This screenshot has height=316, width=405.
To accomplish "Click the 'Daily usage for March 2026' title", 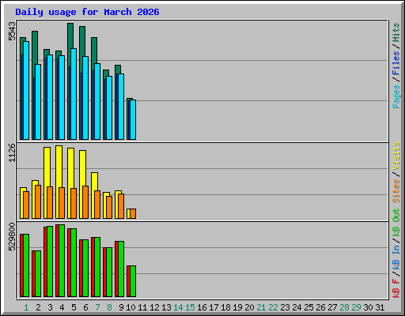I will point(87,12).
